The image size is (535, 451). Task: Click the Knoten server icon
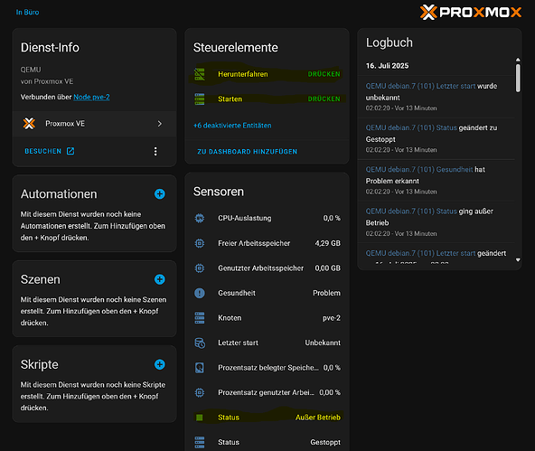click(x=200, y=318)
